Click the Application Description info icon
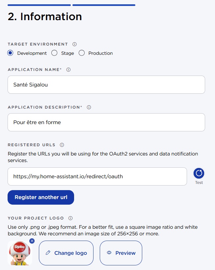The image size is (215, 270). pyautogui.click(x=89, y=107)
